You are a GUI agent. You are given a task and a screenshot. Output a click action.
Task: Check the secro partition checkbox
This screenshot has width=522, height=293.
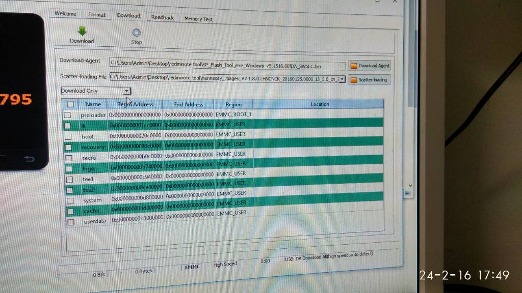tap(69, 158)
